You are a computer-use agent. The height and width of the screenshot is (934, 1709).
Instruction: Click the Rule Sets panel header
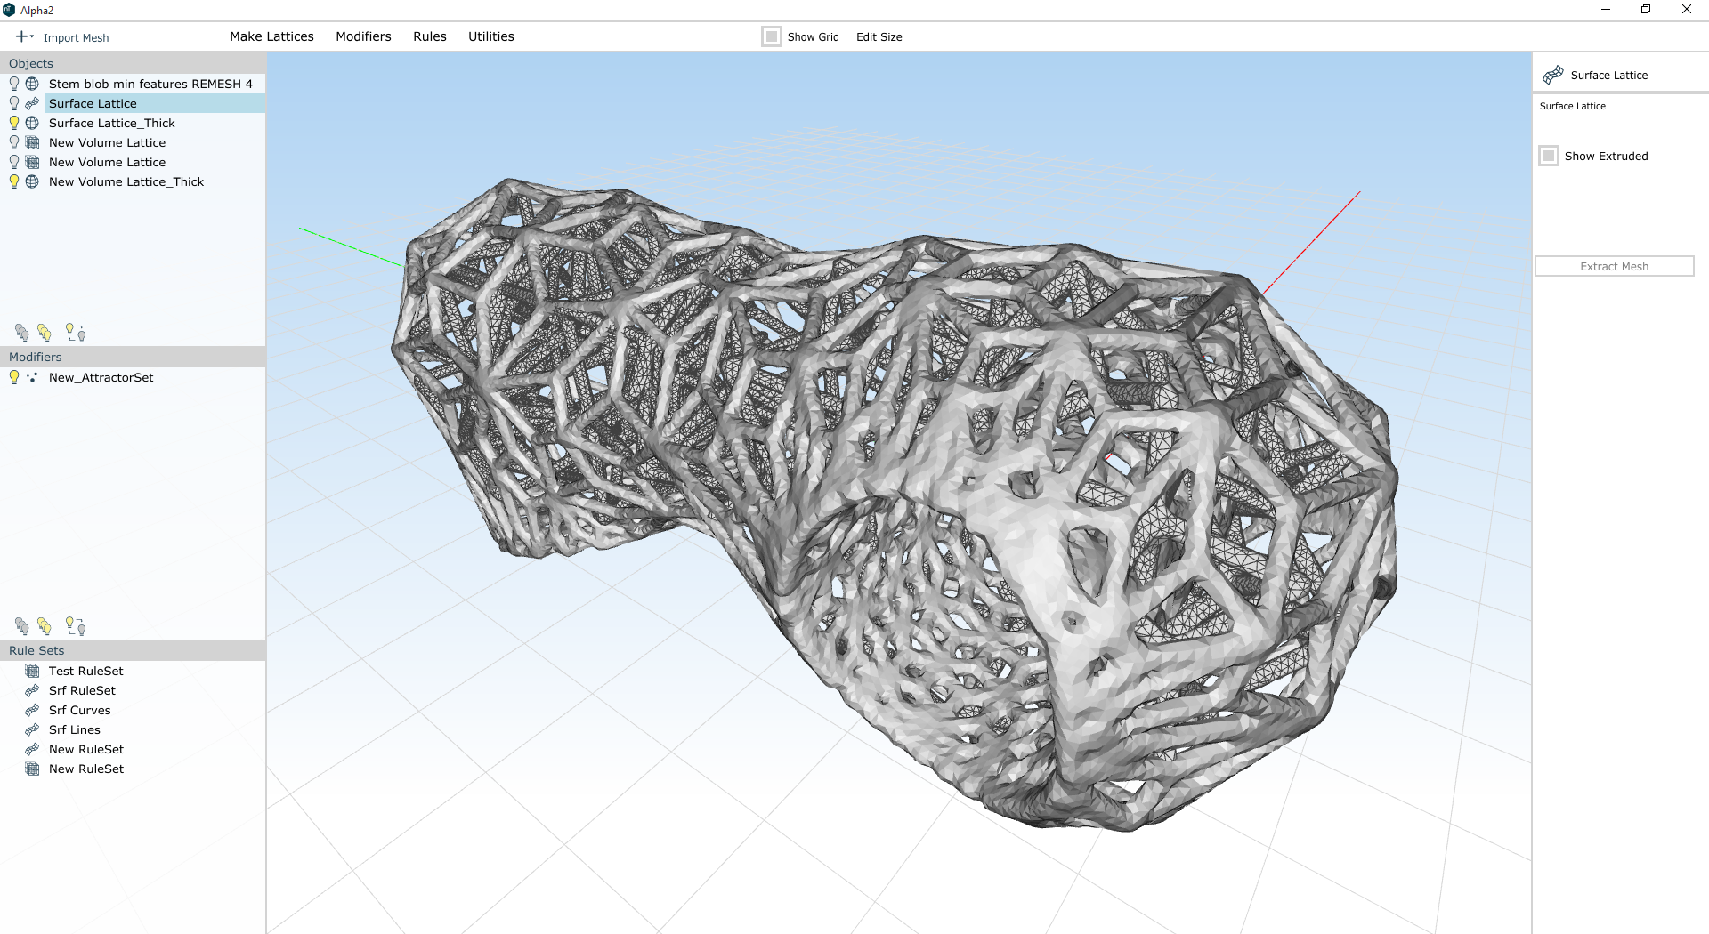(133, 650)
